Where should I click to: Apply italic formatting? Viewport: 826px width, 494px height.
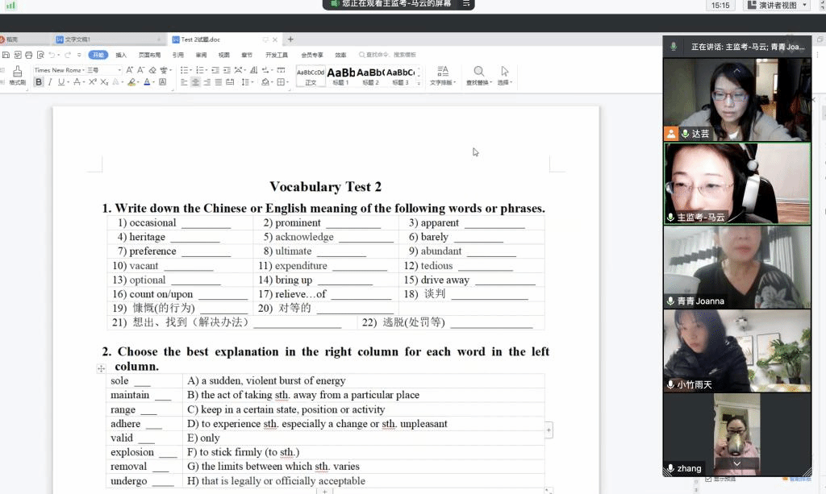[x=50, y=82]
